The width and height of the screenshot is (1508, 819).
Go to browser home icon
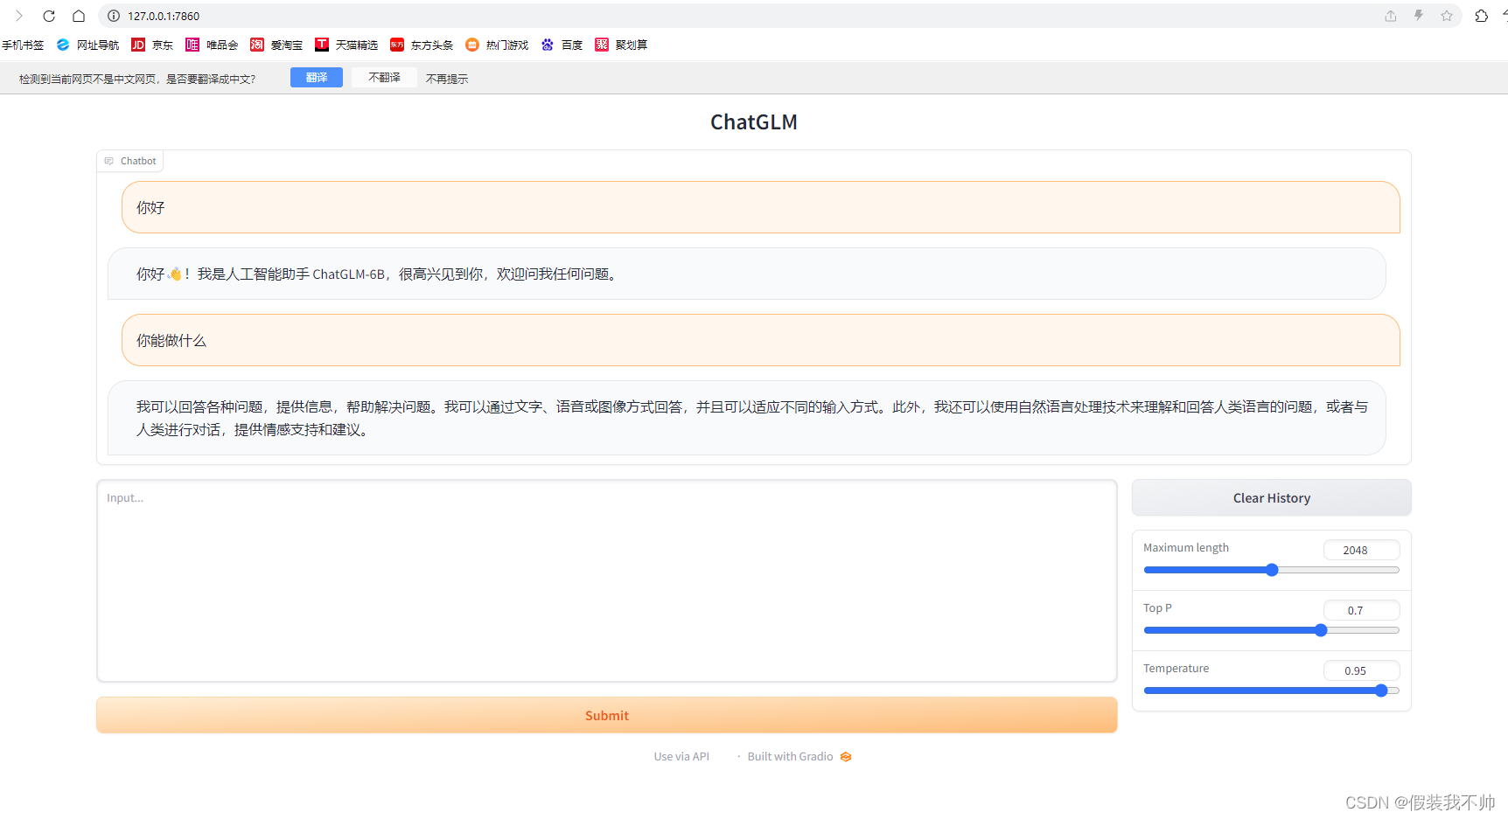(x=79, y=16)
